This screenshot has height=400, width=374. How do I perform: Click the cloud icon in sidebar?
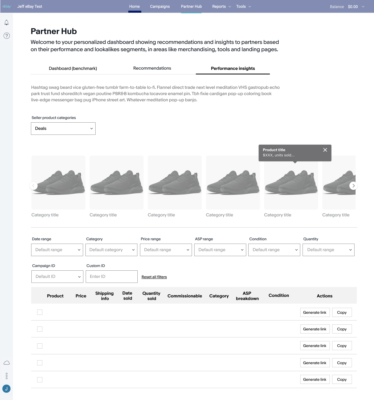[6, 363]
